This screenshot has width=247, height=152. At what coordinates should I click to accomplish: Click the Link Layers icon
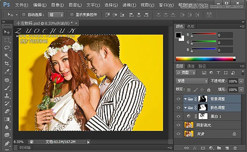[187, 148]
